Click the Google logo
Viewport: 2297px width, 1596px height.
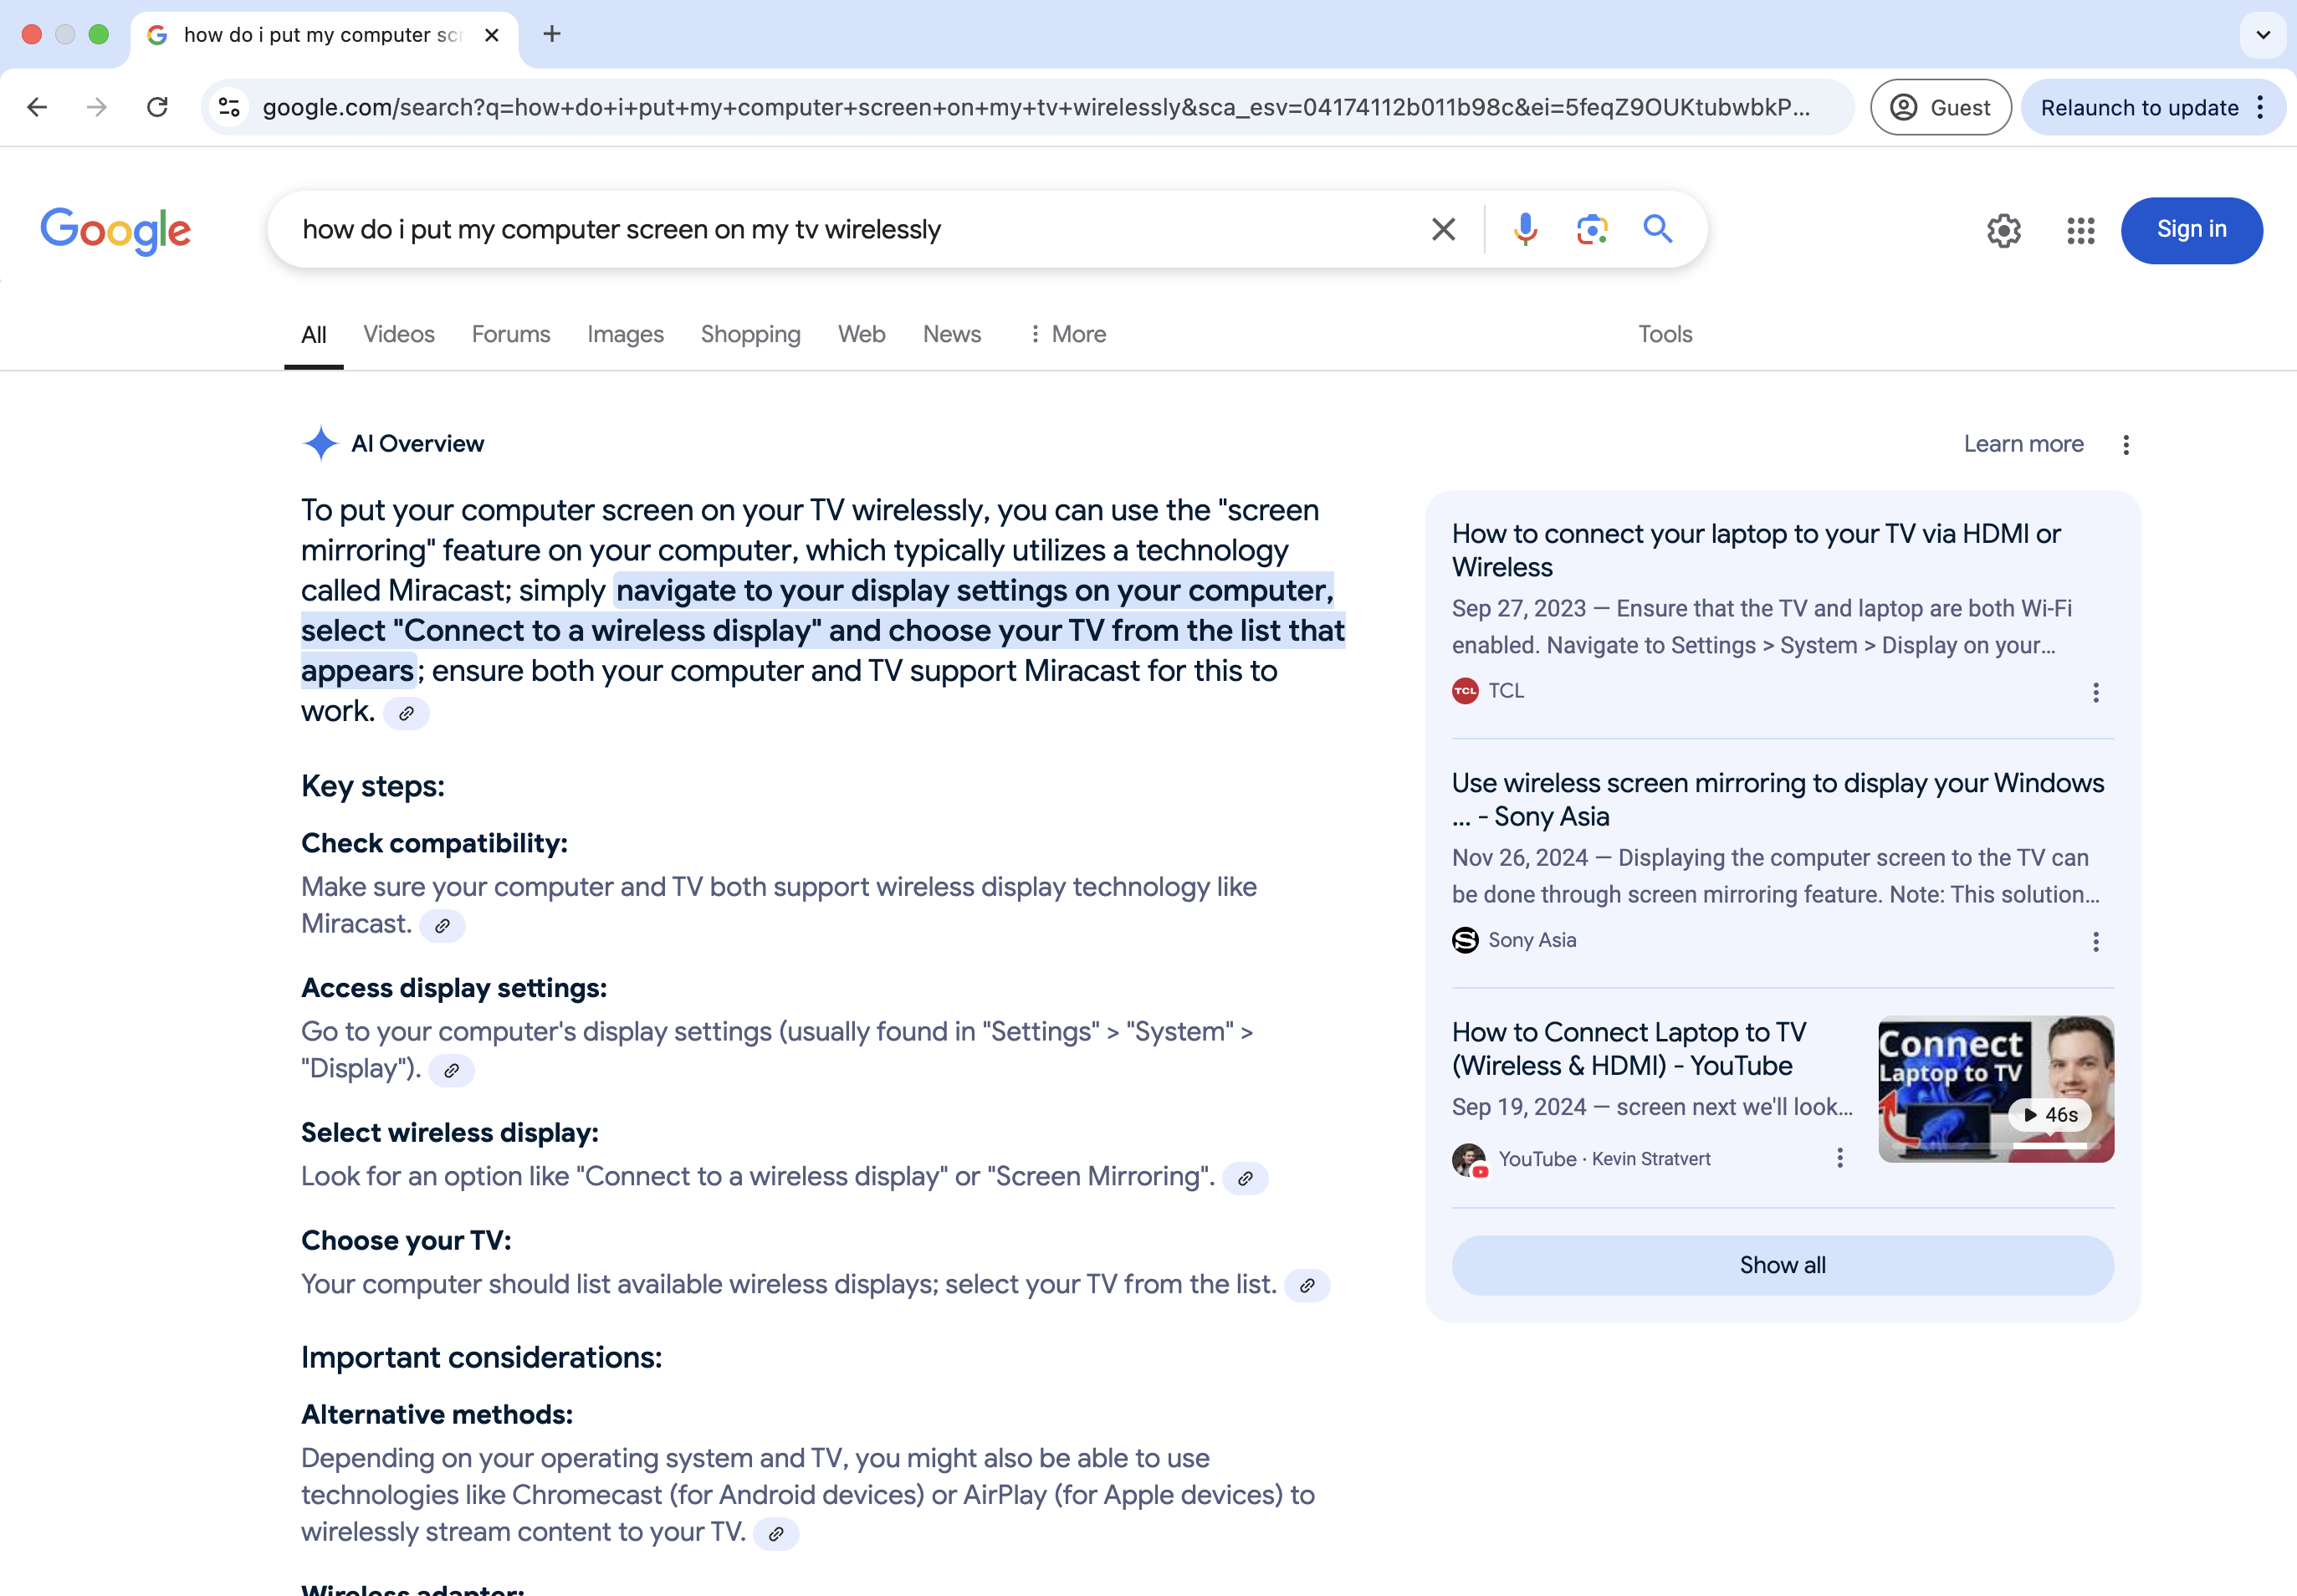[115, 231]
